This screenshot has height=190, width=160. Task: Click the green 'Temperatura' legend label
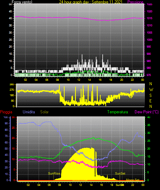(118, 112)
